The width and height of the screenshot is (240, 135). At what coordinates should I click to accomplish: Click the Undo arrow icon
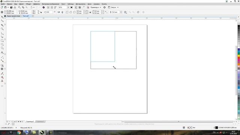click(x=31, y=7)
